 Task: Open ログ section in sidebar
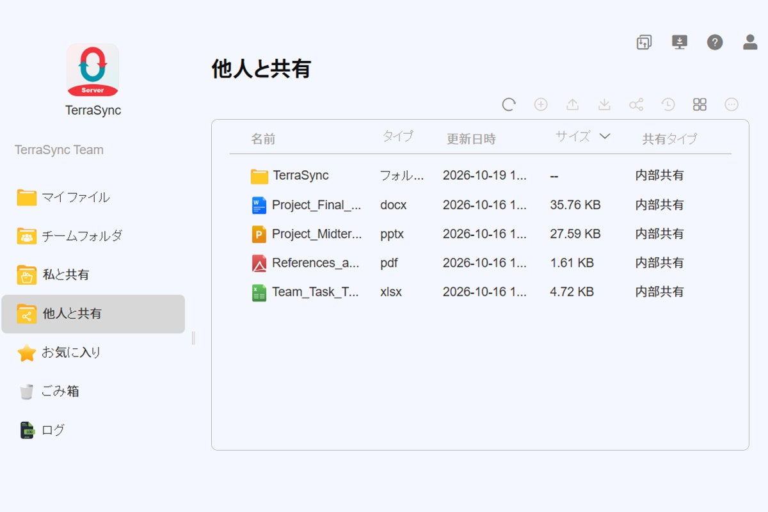point(93,430)
